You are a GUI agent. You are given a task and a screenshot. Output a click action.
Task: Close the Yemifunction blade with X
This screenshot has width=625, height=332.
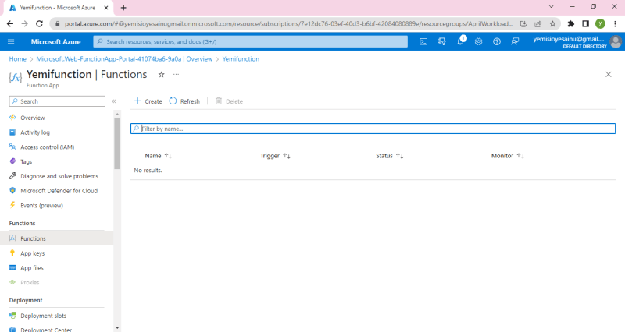pos(609,74)
